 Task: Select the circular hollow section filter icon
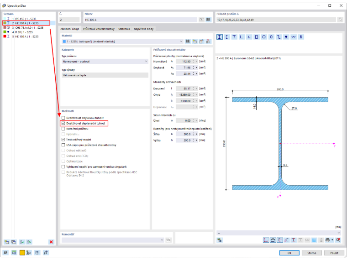point(264,37)
